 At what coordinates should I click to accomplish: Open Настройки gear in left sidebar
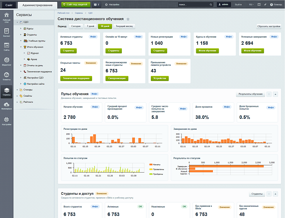7,121
